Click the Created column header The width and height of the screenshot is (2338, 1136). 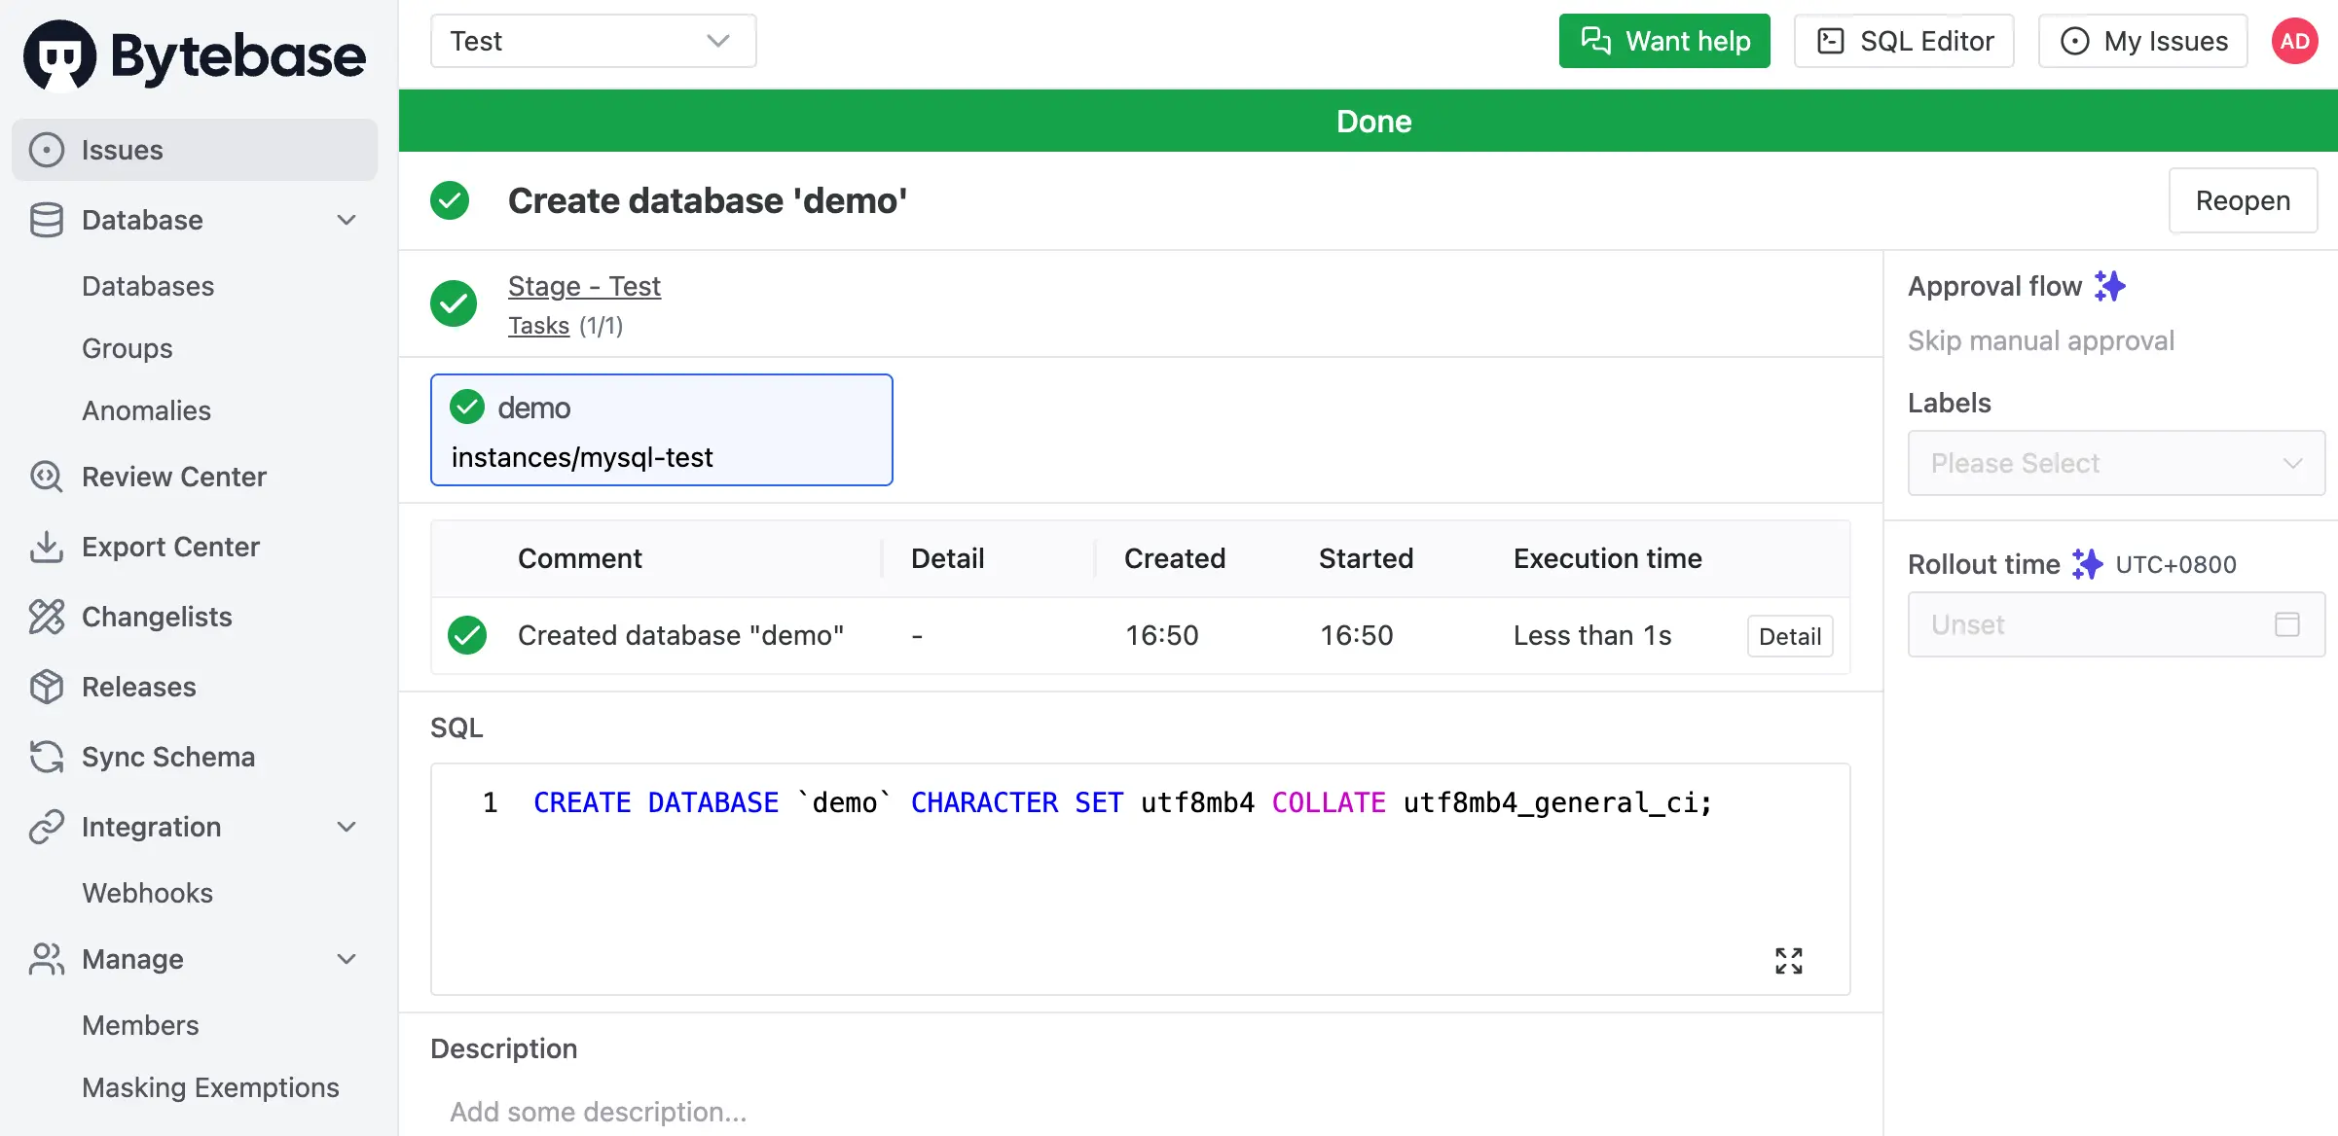pos(1175,558)
